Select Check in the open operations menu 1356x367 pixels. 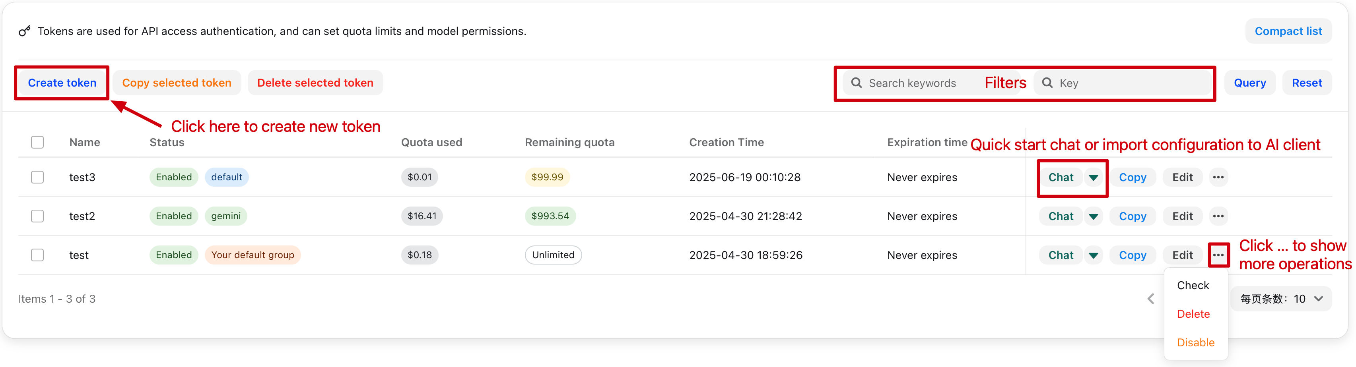coord(1193,285)
